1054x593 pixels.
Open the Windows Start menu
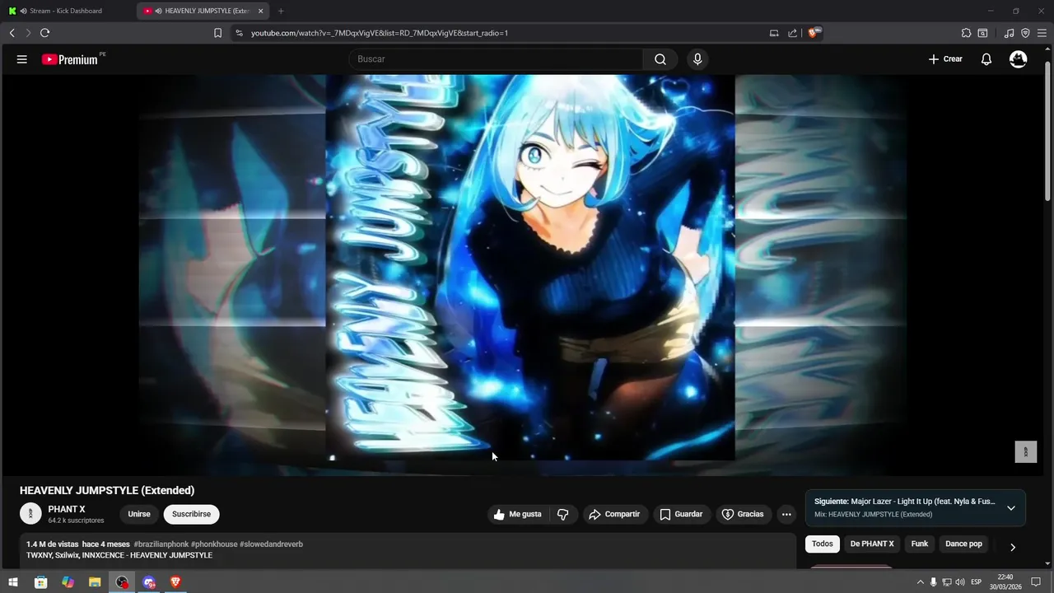tap(13, 582)
